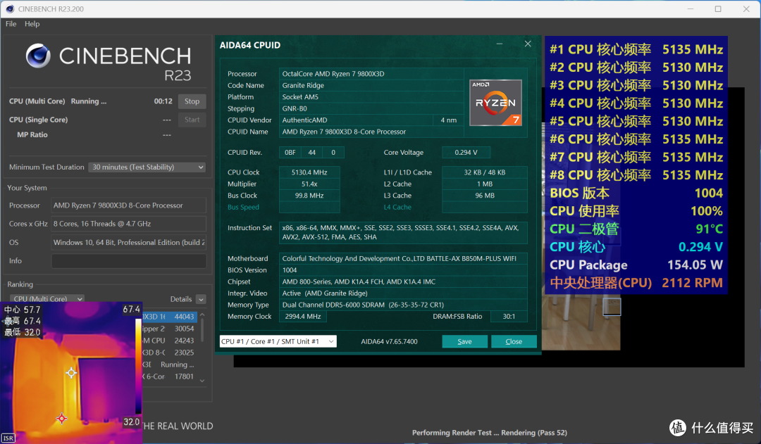Open the CPU (Multi Core) ranking dropdown
Viewport: 761px width, 444px height.
47,299
